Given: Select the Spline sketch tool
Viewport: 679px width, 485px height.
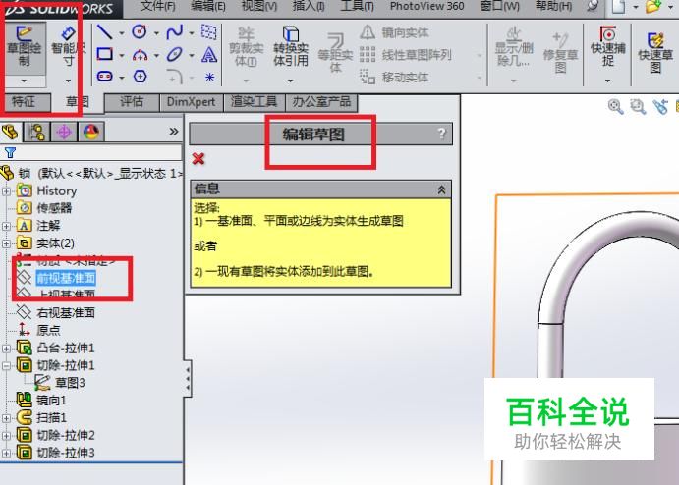Looking at the screenshot, I should (175, 32).
